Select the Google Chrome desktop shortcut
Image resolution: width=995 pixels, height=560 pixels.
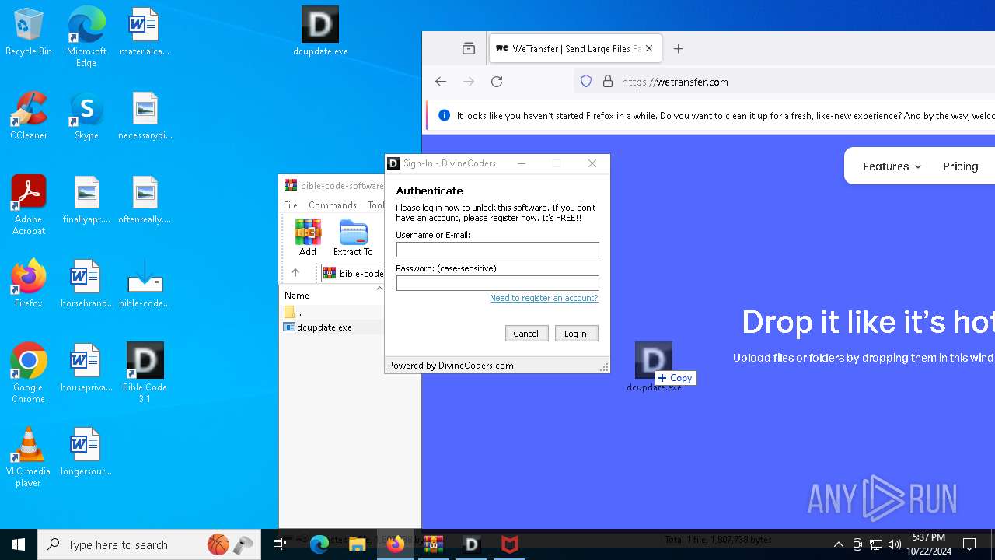coord(29,373)
